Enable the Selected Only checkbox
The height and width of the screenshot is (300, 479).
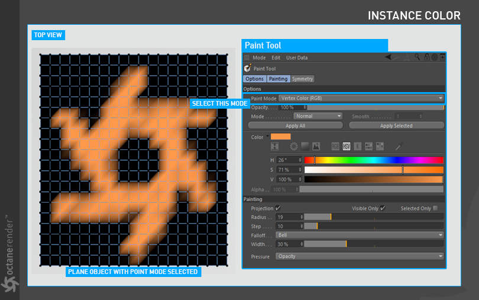click(435, 208)
